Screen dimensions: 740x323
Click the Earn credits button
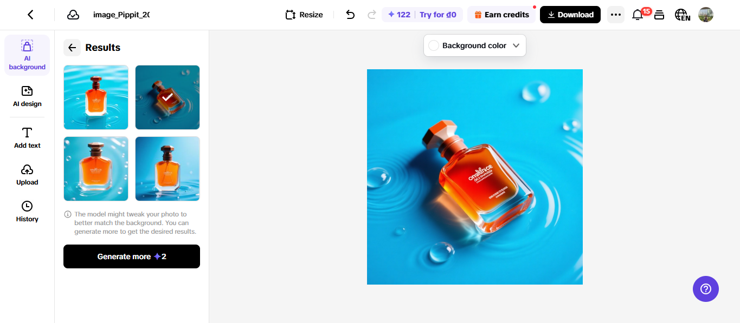pyautogui.click(x=501, y=15)
